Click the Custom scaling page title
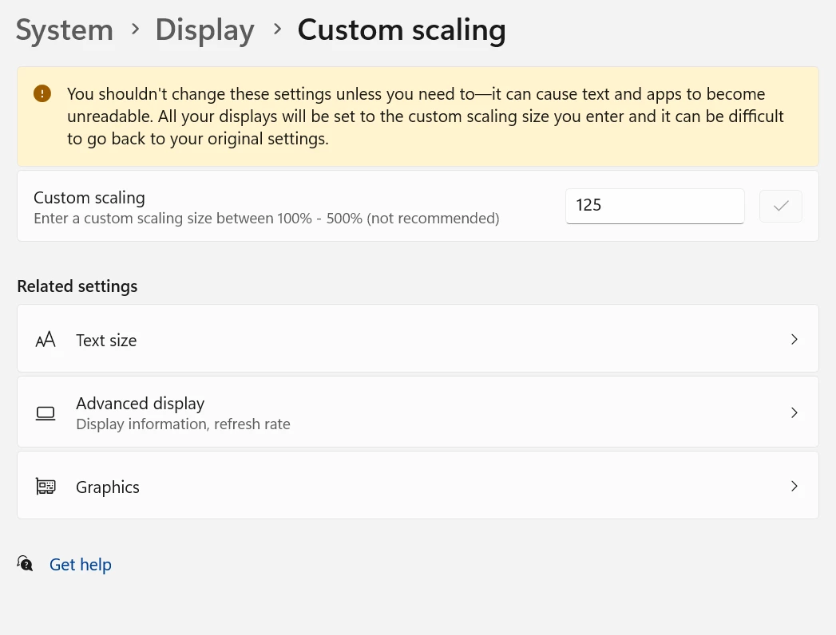The image size is (836, 635). [x=402, y=30]
